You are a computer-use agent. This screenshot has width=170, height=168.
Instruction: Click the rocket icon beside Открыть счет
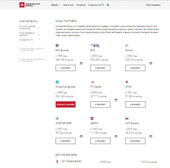coord(103,5)
